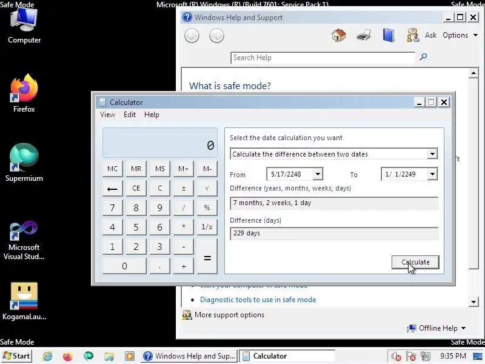Open the date calculation type dropdown
Image resolution: width=485 pixels, height=364 pixels.
pos(432,154)
